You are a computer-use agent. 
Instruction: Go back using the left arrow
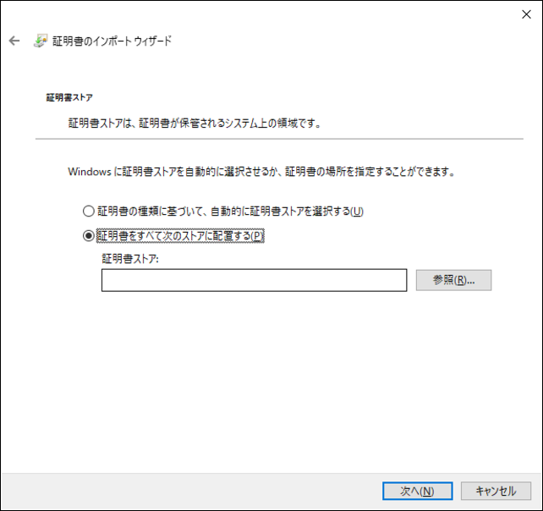[x=14, y=41]
